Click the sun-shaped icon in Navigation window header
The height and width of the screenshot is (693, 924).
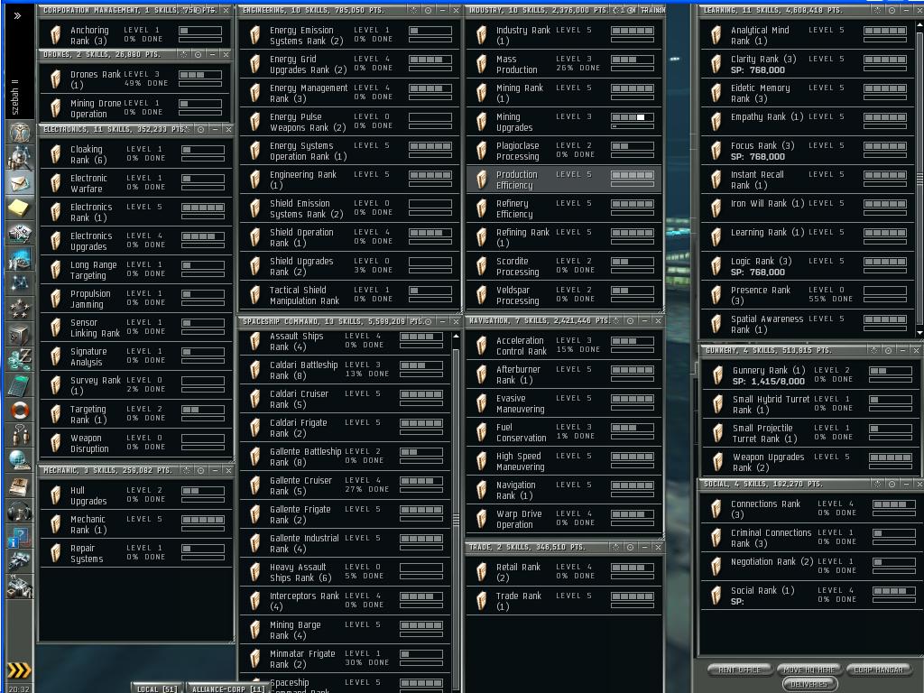point(616,320)
